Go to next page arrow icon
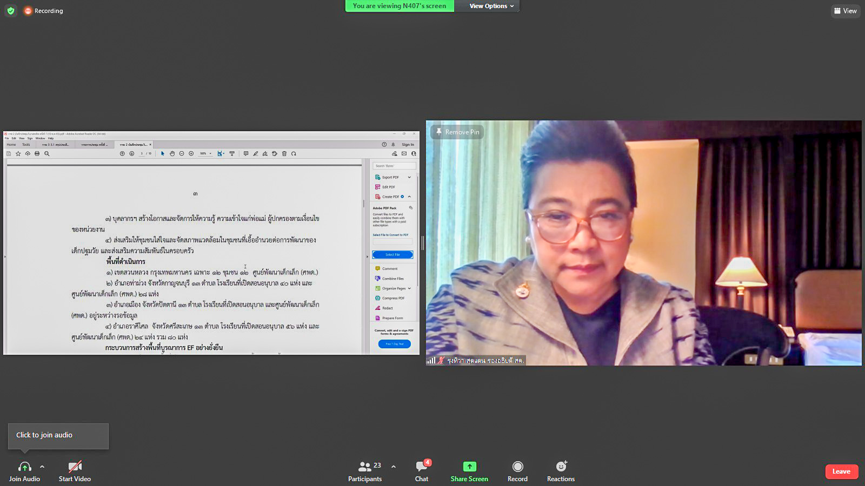Image resolution: width=865 pixels, height=486 pixels. (132, 154)
